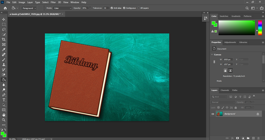The height and width of the screenshot is (140, 265).
Task: Click the foreground color in Color panel
Action: (x=213, y=23)
